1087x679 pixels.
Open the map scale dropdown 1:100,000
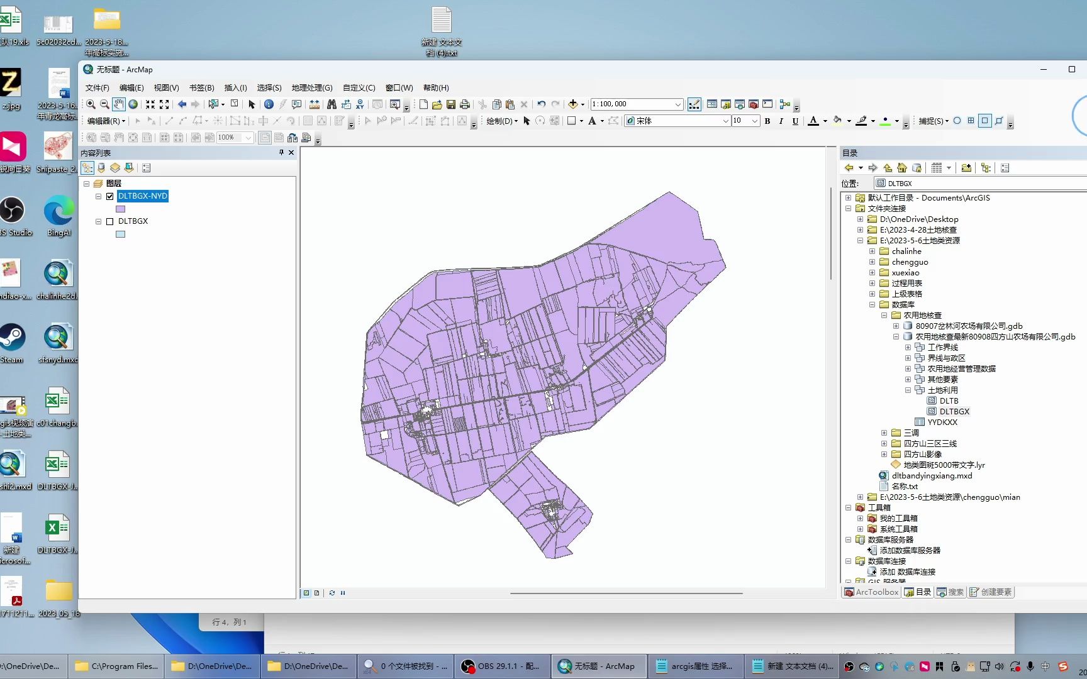[x=677, y=104]
